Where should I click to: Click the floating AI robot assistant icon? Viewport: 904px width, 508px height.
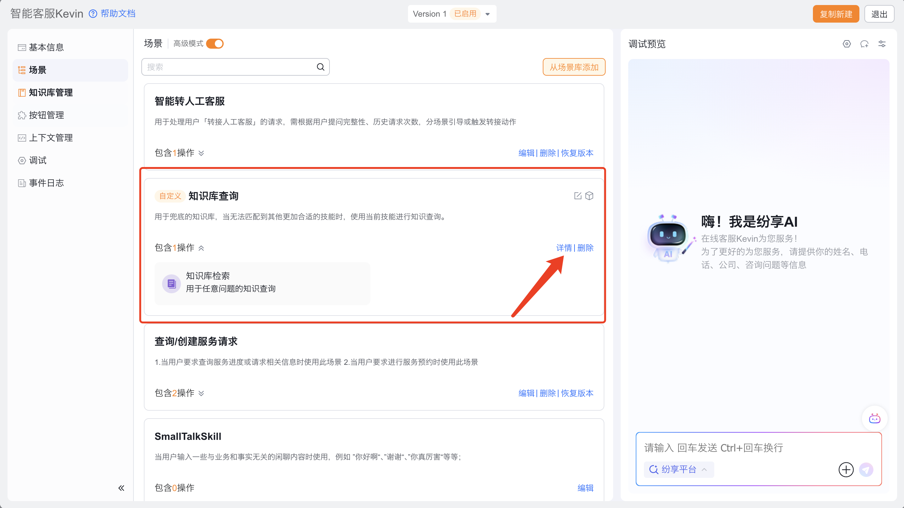[874, 419]
